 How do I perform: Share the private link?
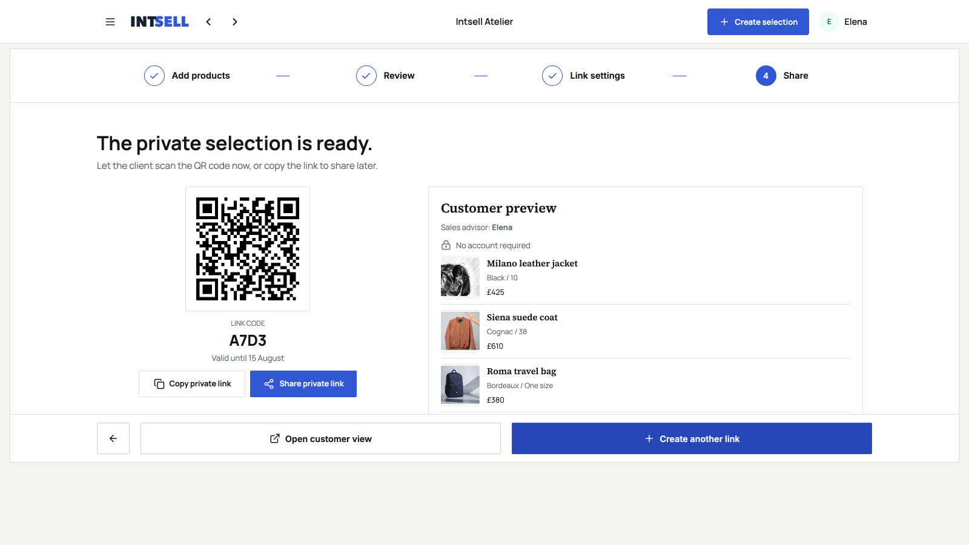point(303,384)
